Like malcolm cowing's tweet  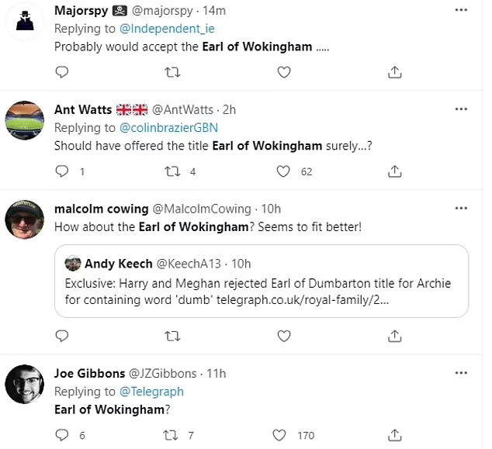coord(284,337)
